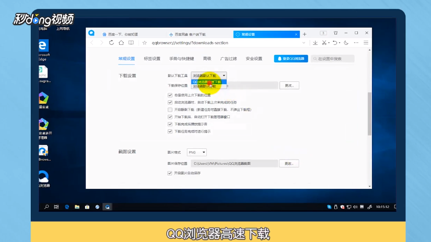The width and height of the screenshot is (431, 242).
Task: Click the 登录QQ浏览器 button
Action: coord(291,59)
